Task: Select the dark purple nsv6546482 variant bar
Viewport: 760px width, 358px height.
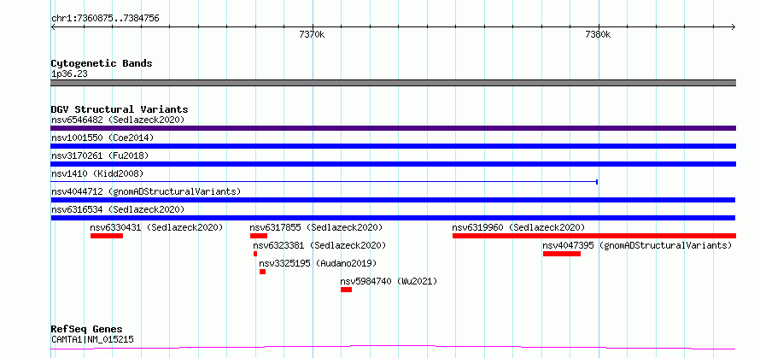Action: click(393, 128)
